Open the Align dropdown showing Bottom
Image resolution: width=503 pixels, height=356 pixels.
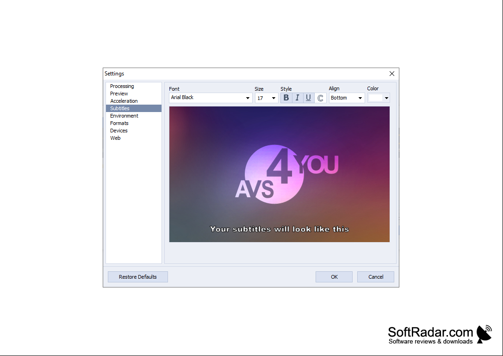pyautogui.click(x=347, y=98)
